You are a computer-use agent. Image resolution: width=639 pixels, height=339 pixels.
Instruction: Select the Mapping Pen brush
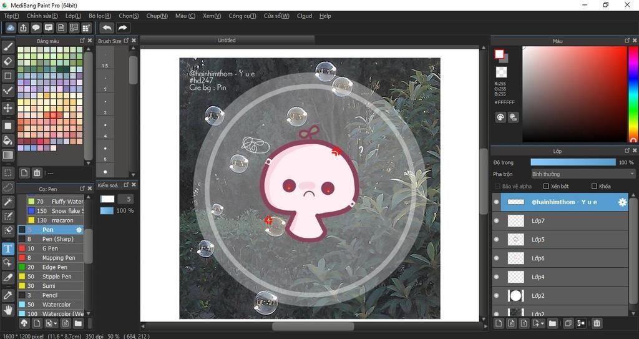(x=51, y=258)
